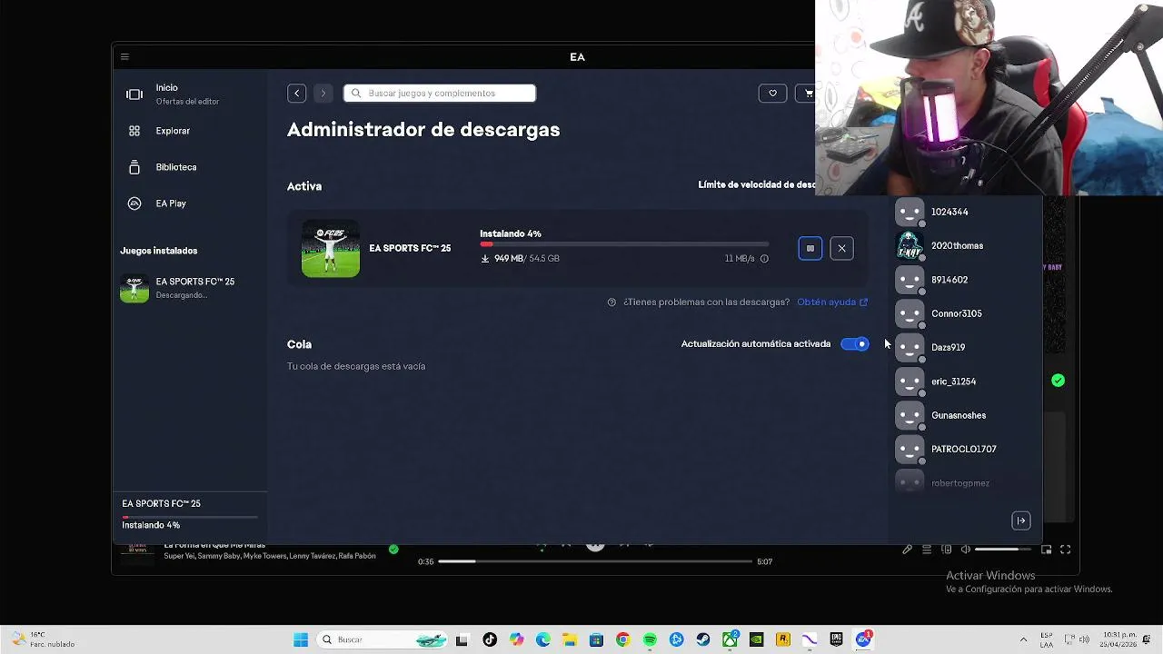
Task: Select friend PATROCLO1707
Action: (x=965, y=449)
